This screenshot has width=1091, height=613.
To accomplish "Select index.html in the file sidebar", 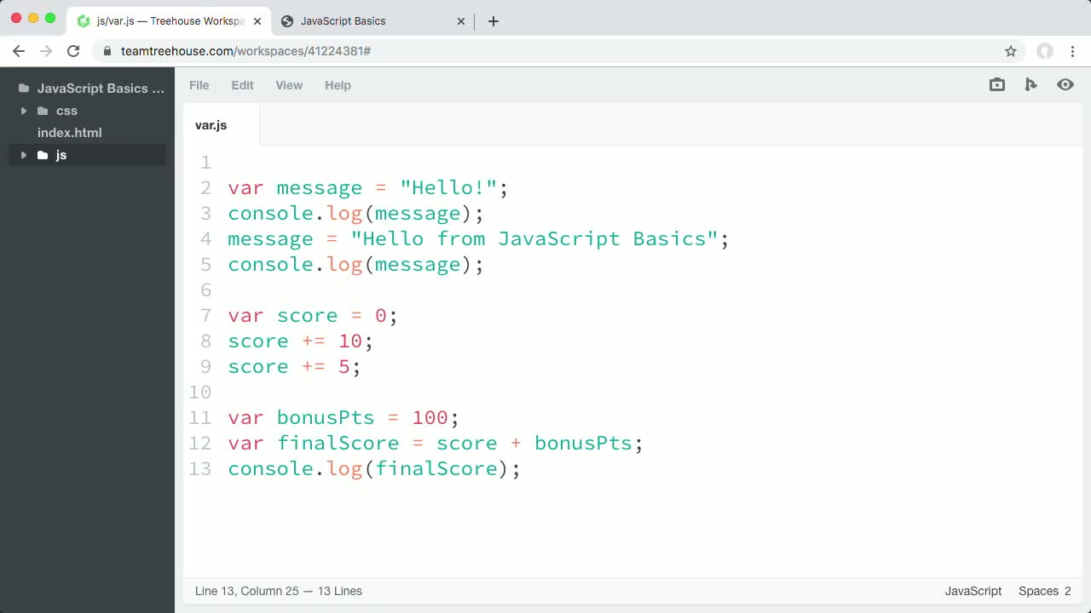I will tap(69, 132).
